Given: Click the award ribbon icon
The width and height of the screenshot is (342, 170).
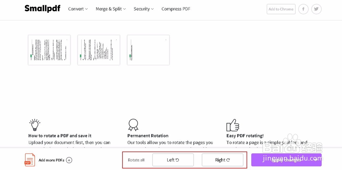Looking at the screenshot, I should click(133, 125).
